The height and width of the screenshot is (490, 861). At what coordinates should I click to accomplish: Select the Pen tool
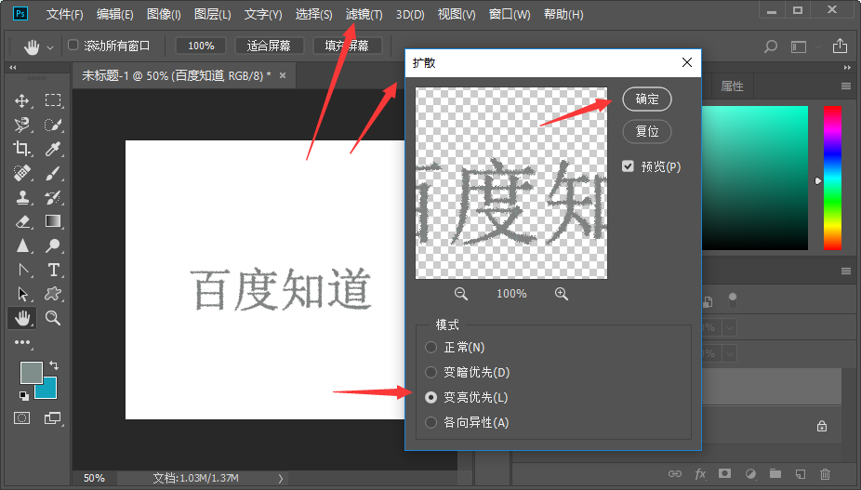coord(22,270)
